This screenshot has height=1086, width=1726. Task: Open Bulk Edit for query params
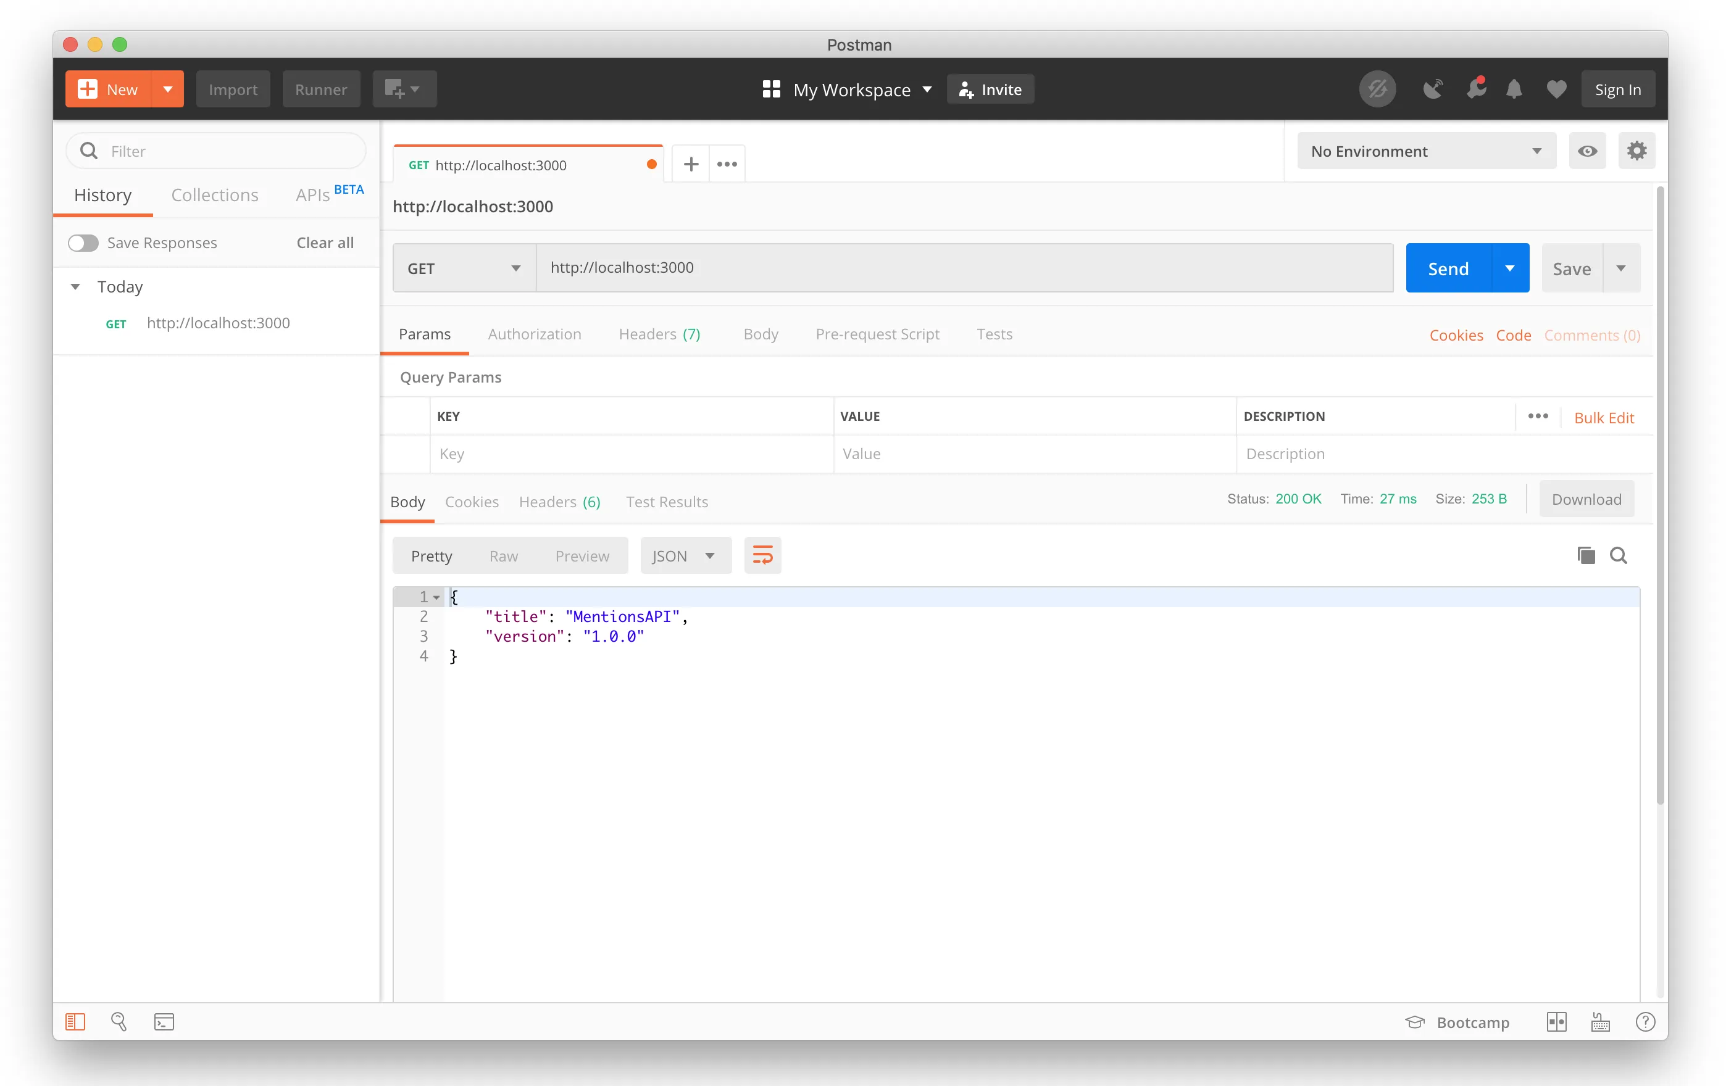pos(1604,418)
